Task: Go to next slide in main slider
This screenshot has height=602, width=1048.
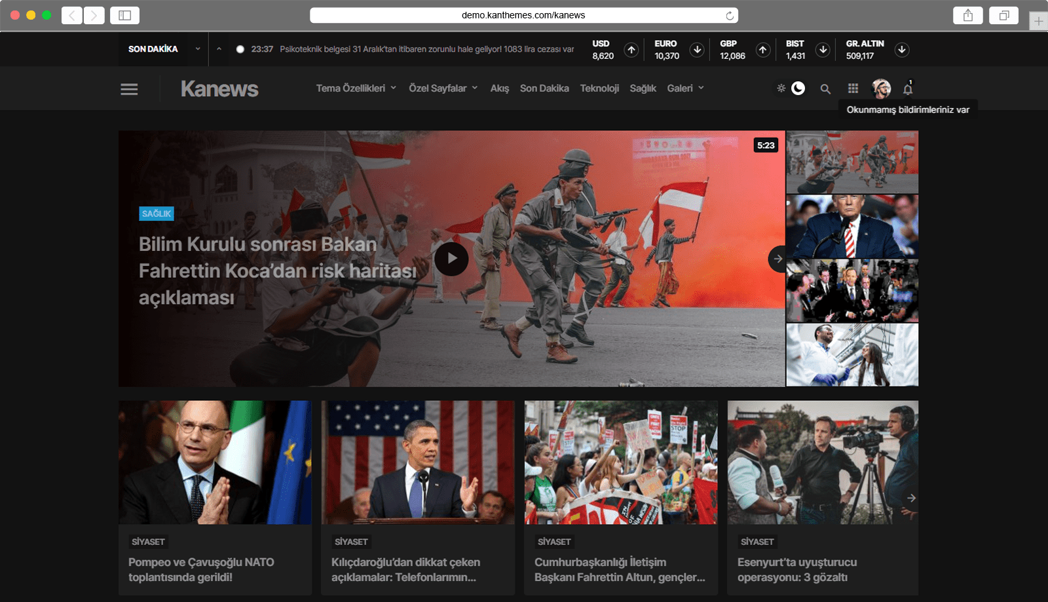Action: click(x=777, y=259)
